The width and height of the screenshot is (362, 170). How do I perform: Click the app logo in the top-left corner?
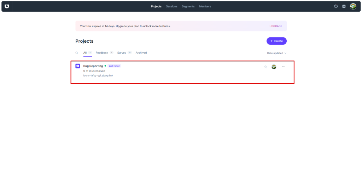[x=7, y=6]
